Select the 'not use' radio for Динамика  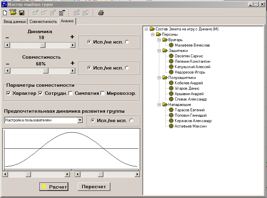[127, 42]
